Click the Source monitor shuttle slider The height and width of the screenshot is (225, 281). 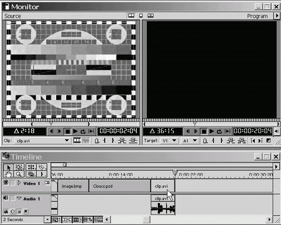pyautogui.click(x=51, y=124)
